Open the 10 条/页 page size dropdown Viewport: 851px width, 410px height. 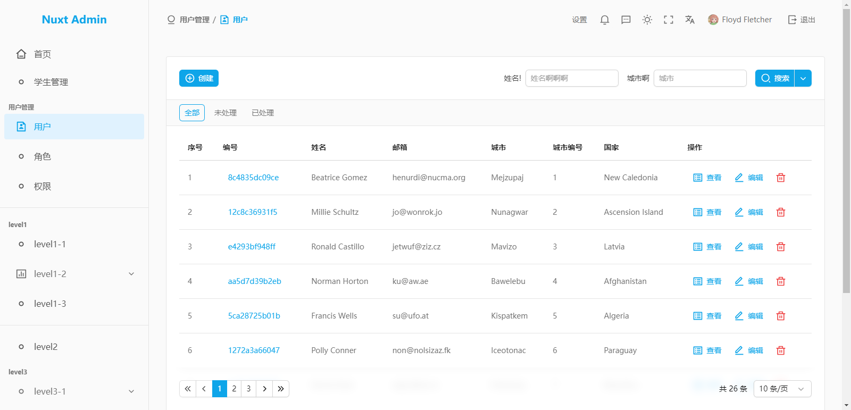(782, 389)
